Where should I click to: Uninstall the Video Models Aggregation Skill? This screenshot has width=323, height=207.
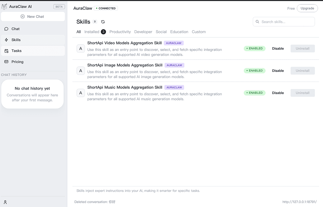pos(303,49)
